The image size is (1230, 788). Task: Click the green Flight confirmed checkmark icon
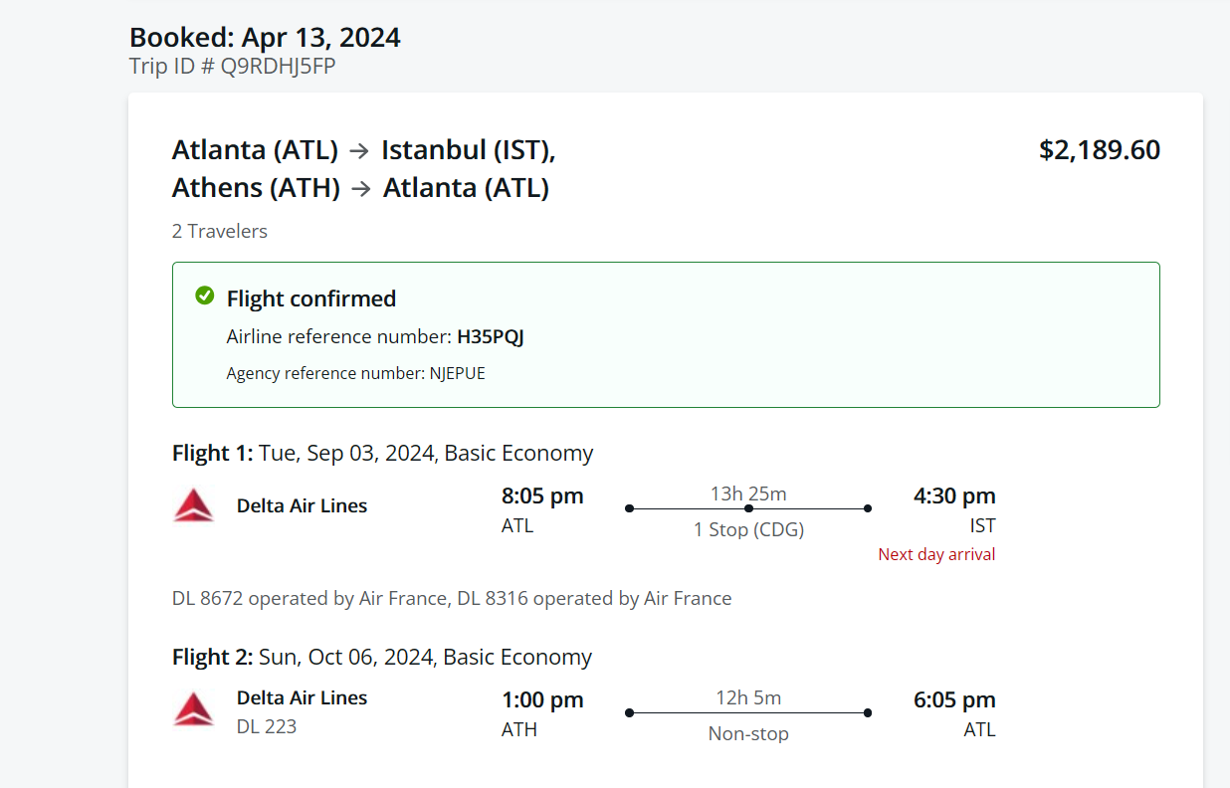coord(205,295)
